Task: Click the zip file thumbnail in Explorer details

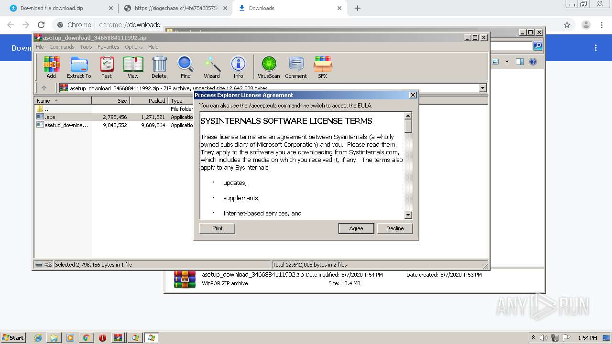Action: coord(185,279)
